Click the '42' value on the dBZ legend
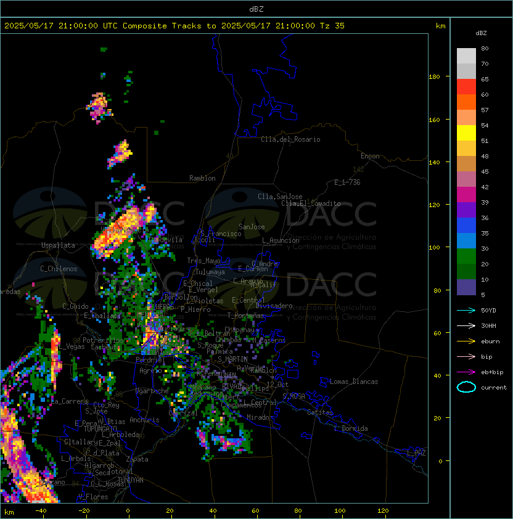The image size is (513, 519). [x=485, y=187]
